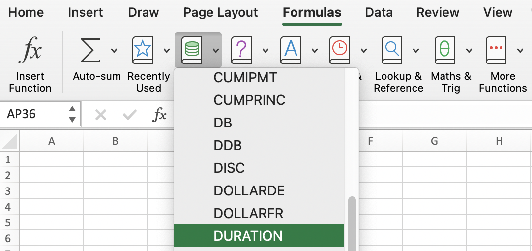Viewport: 532px width, 251px height.
Task: Switch to the Draw tab
Action: coord(144,13)
